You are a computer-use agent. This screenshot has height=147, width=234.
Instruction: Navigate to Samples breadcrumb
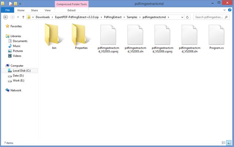(132, 17)
